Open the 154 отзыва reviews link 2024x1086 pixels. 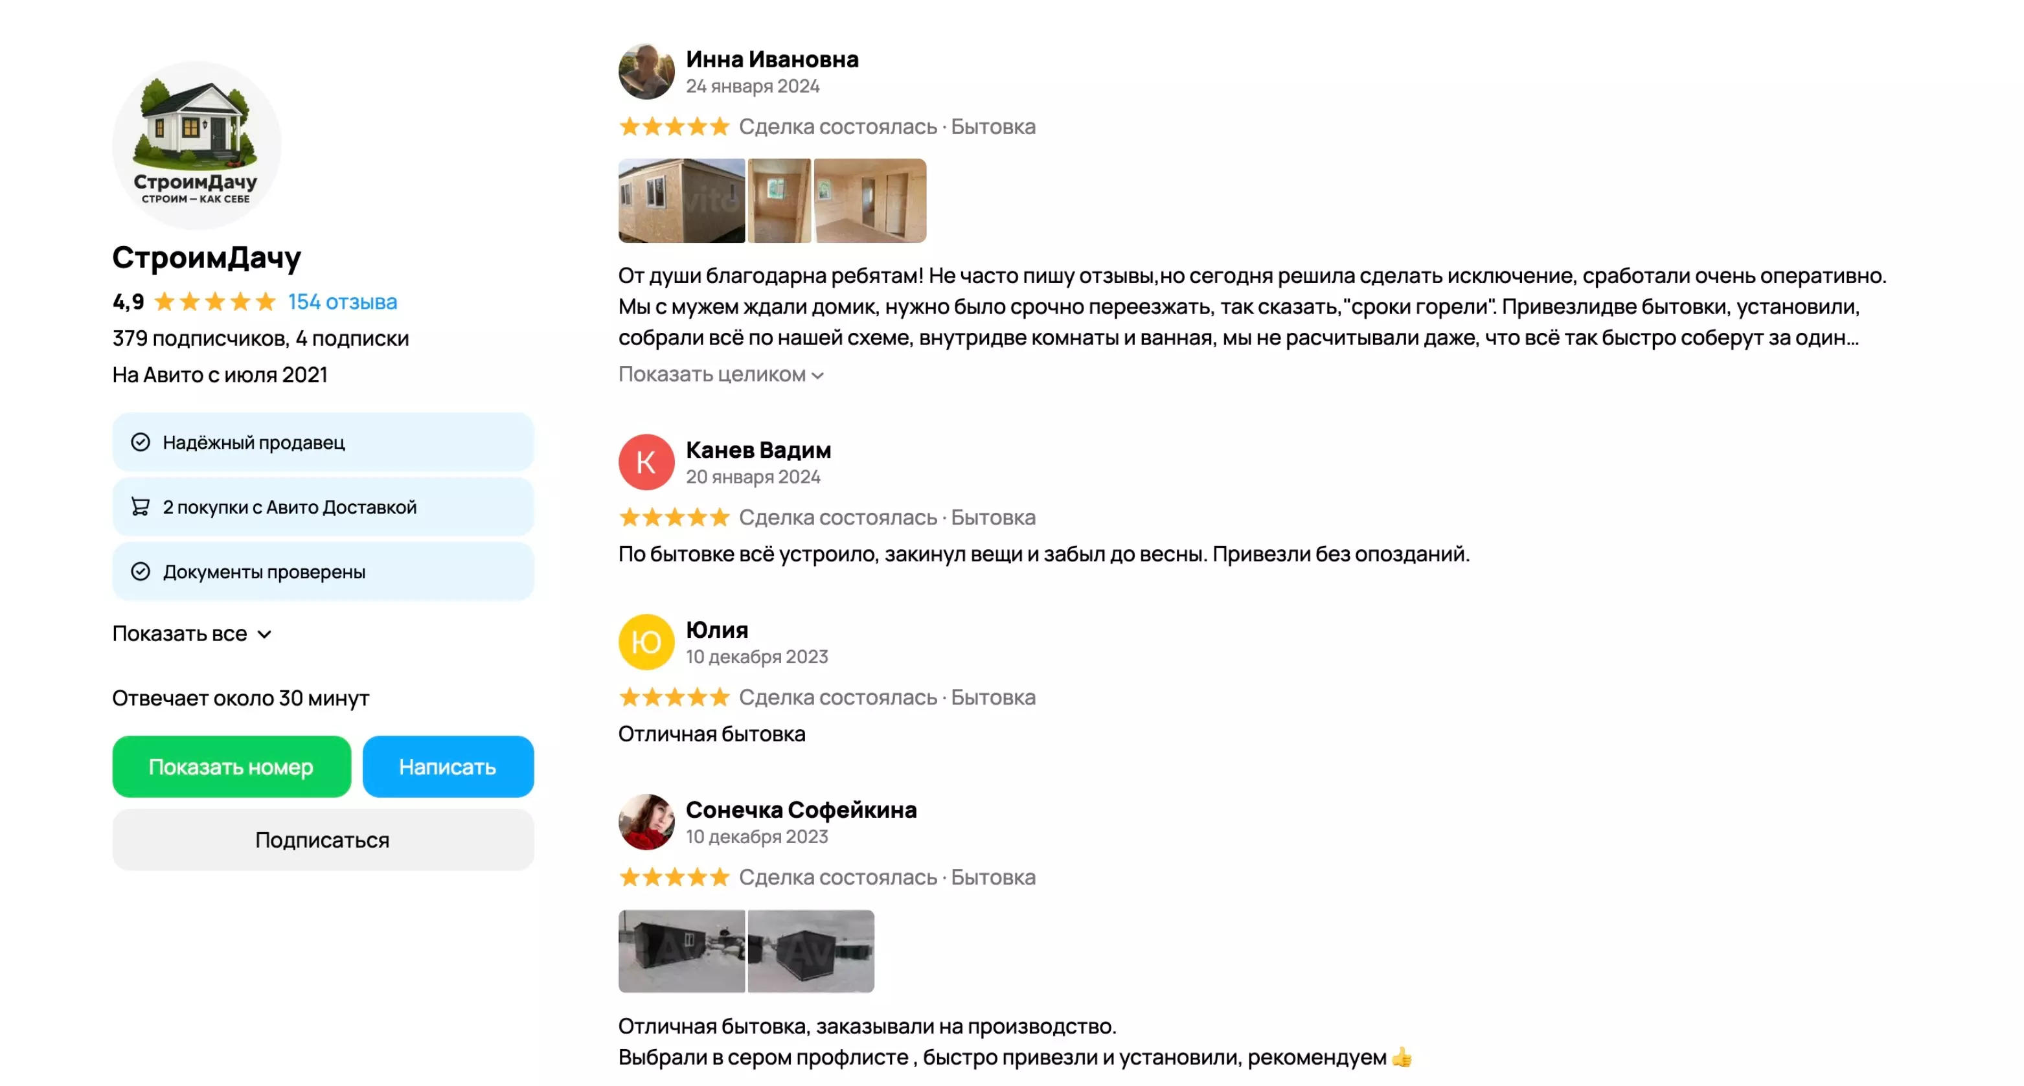pos(343,302)
